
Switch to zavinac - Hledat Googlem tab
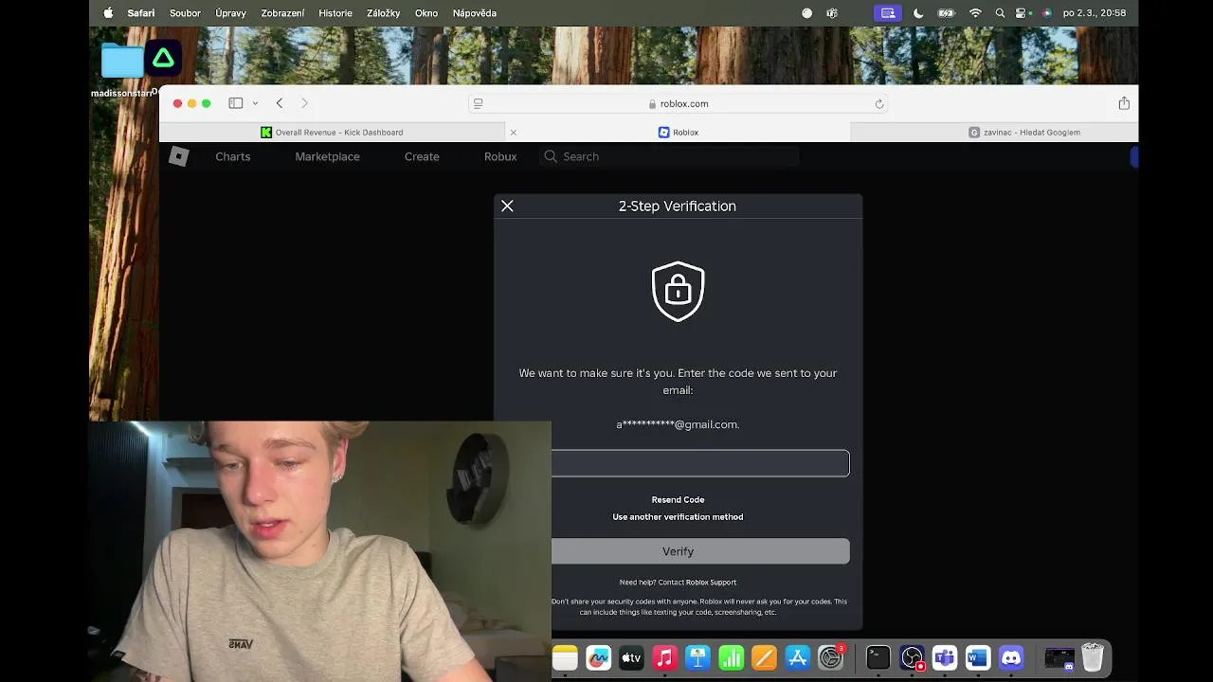click(1023, 133)
